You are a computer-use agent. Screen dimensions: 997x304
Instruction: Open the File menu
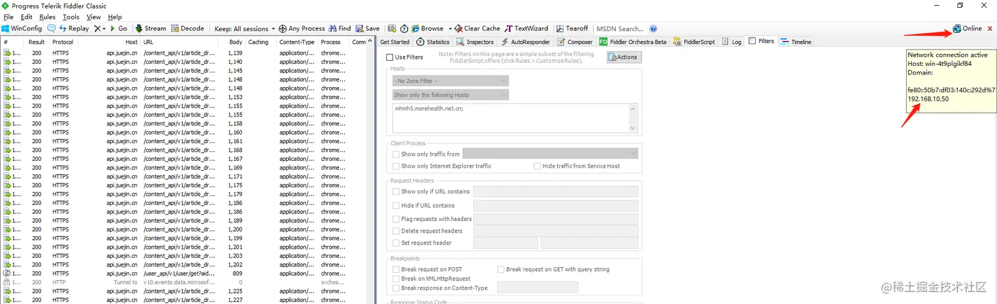pos(9,16)
